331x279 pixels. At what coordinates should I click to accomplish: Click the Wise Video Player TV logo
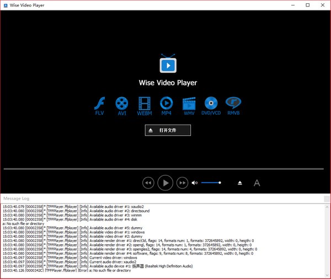click(168, 65)
